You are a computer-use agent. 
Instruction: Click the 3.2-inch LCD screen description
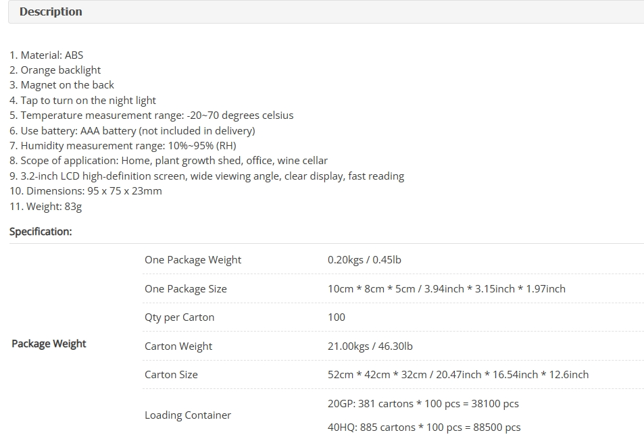point(207,176)
